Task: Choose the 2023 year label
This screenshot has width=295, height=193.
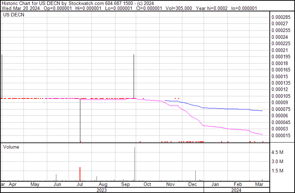Action: [x=102, y=190]
